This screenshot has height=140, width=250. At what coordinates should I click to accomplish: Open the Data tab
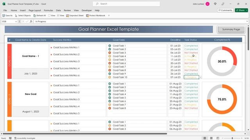[58, 10]
